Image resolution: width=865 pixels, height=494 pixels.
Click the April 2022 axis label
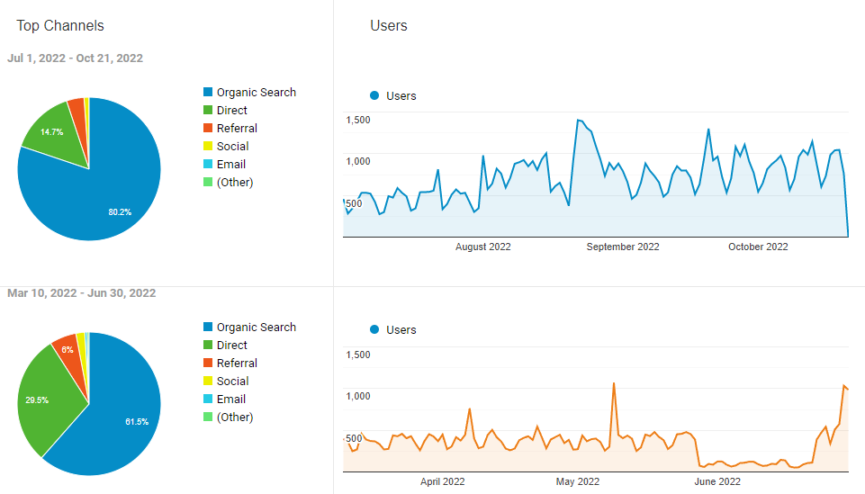(443, 481)
